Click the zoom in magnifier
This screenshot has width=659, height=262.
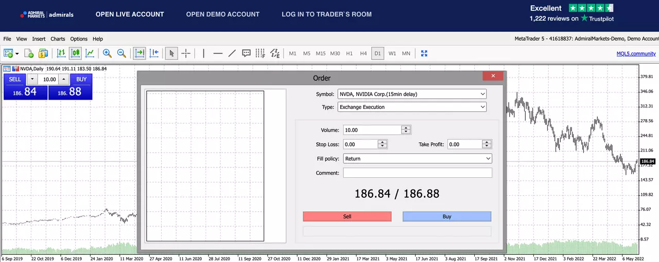tap(107, 53)
